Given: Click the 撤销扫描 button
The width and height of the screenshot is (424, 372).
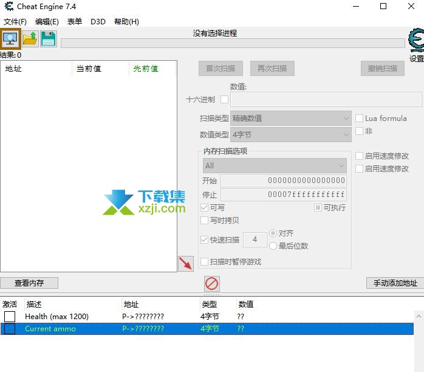Looking at the screenshot, I should click(x=383, y=69).
